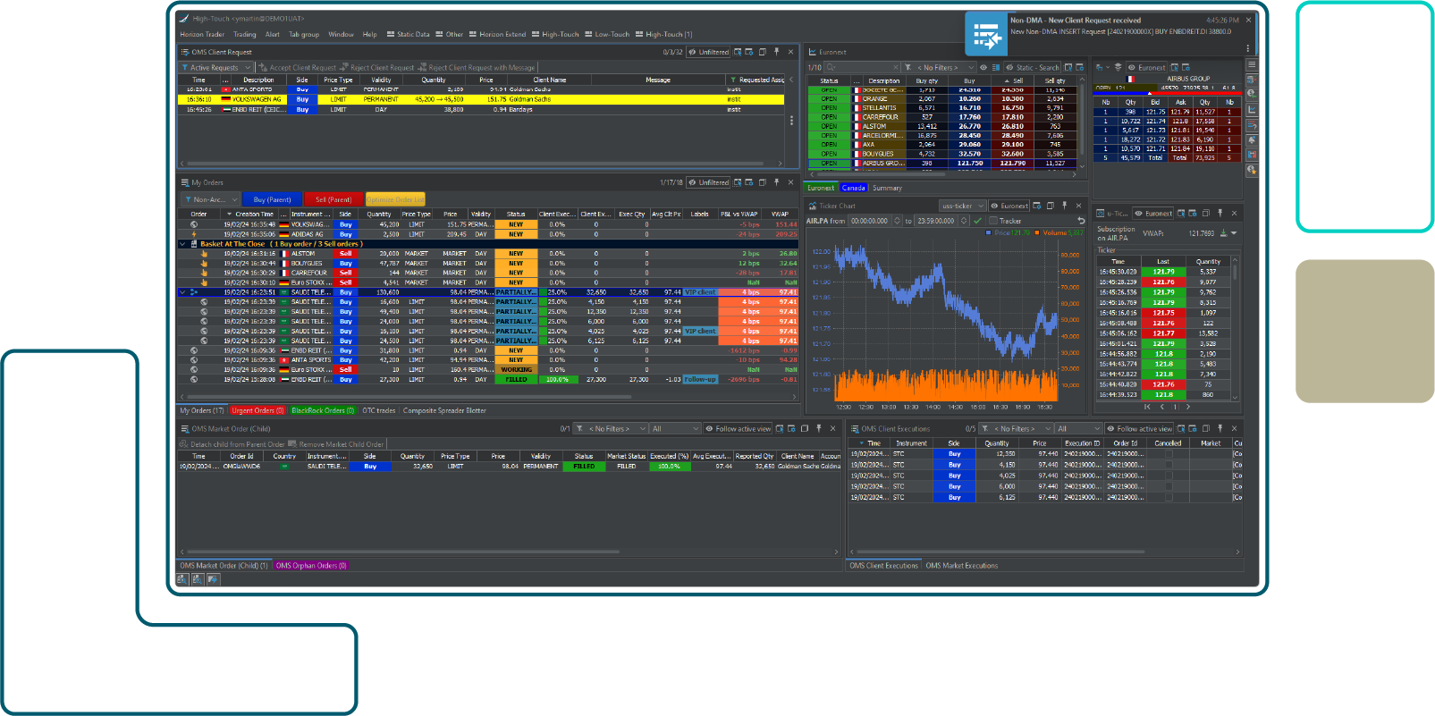Open the Urgent Orders (0) tab
The width and height of the screenshot is (1435, 716).
tap(257, 410)
